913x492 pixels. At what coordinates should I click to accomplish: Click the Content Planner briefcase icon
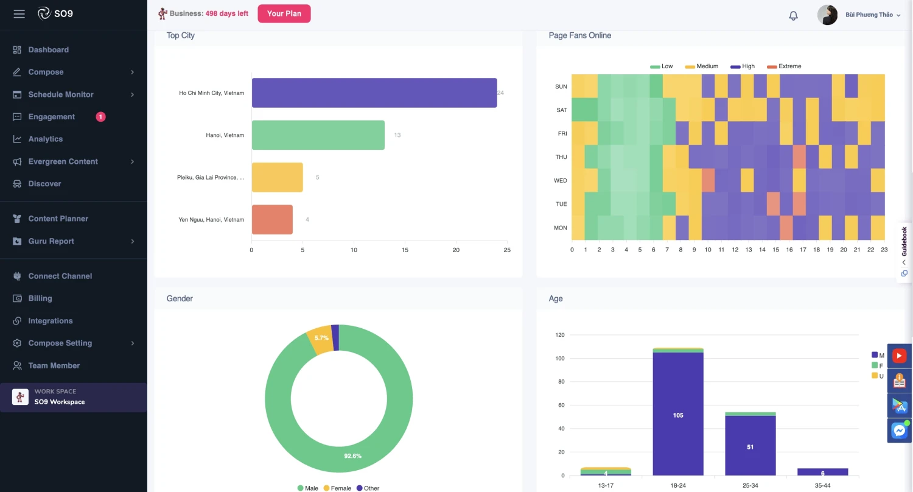coord(17,219)
